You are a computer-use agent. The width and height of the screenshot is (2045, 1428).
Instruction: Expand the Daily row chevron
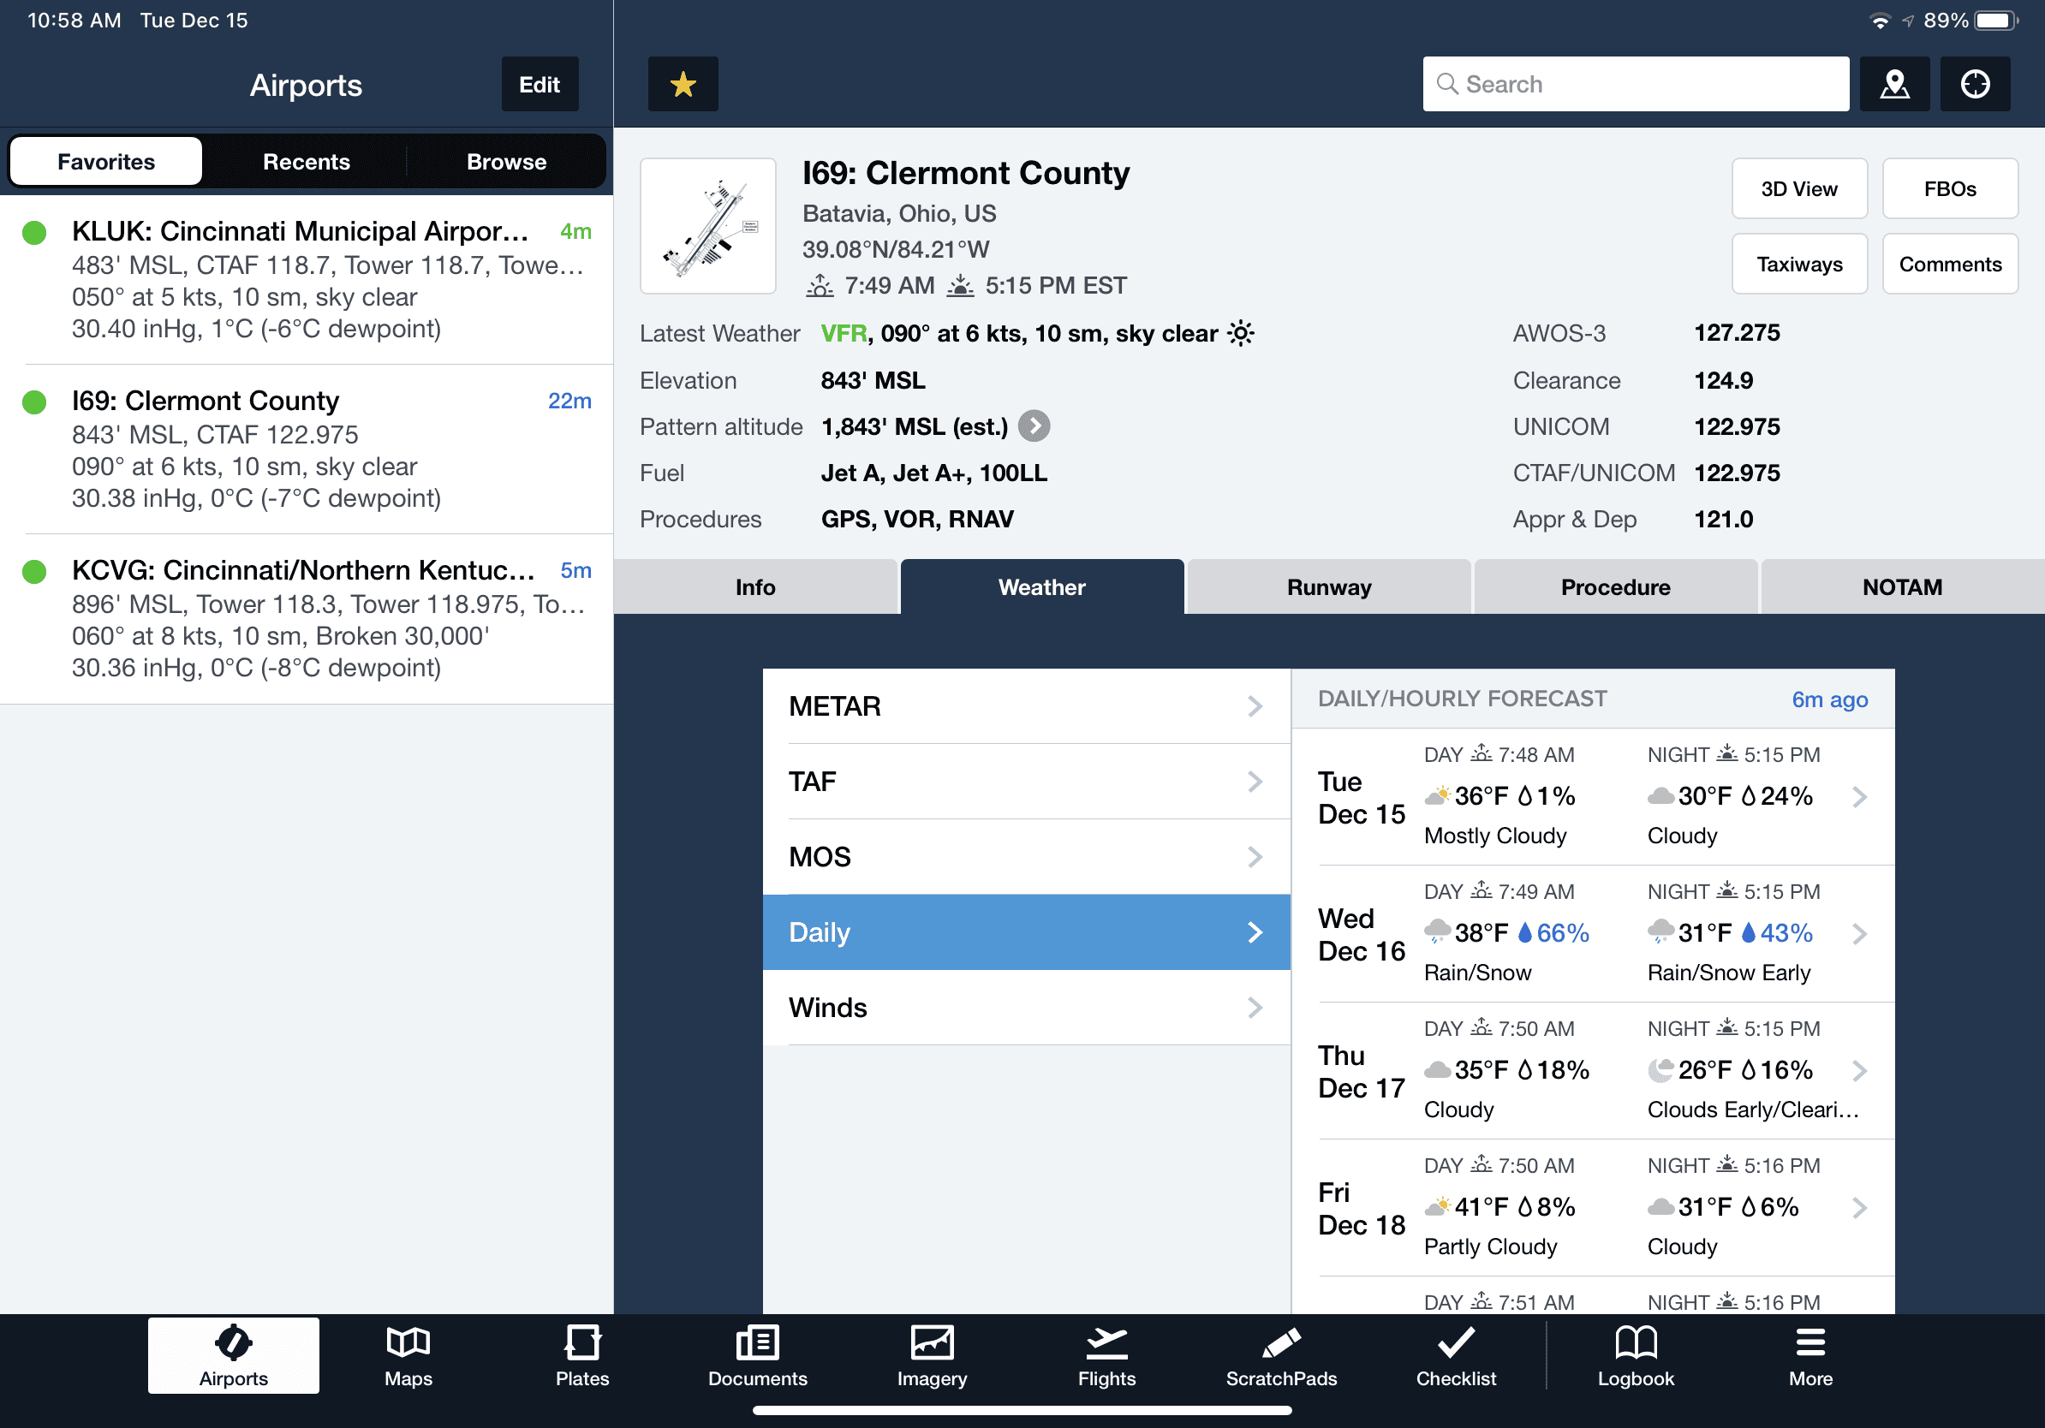pos(1255,932)
